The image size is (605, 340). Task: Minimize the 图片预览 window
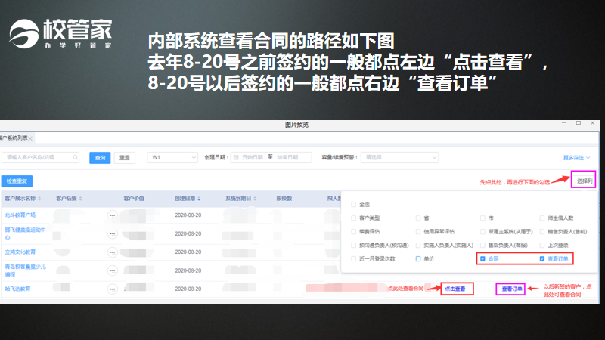(564, 123)
